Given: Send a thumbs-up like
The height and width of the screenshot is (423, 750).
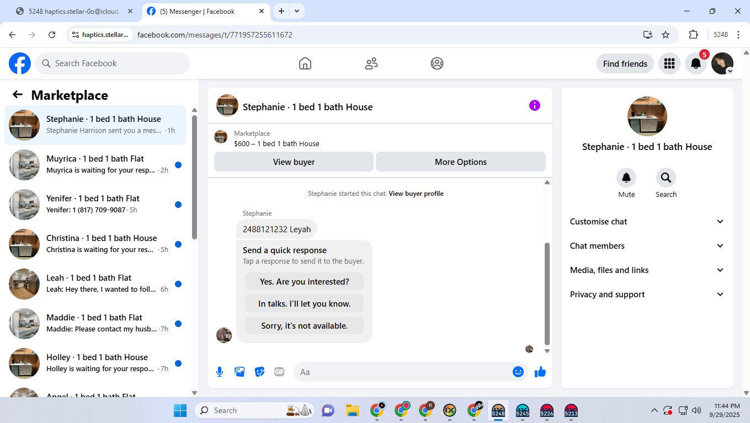Looking at the screenshot, I should coord(540,372).
